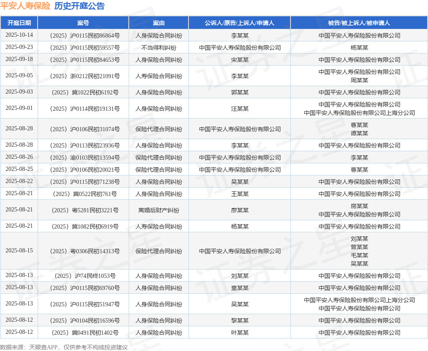Select case number 沪0115民初86864号
The image size is (428, 351).
(x=85, y=36)
